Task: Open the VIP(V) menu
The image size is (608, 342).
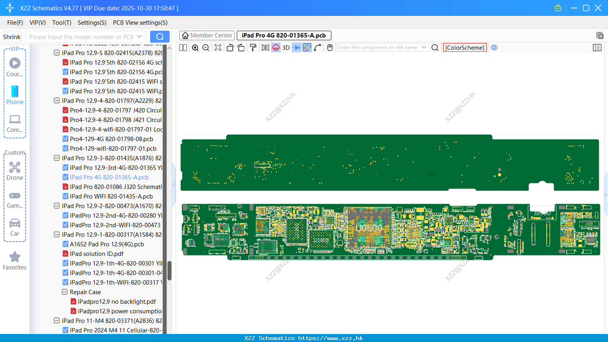Action: pos(38,23)
